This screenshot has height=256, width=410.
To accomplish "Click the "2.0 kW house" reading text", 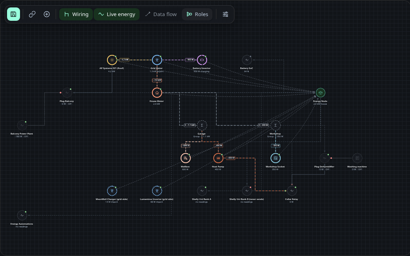I will point(320,104).
